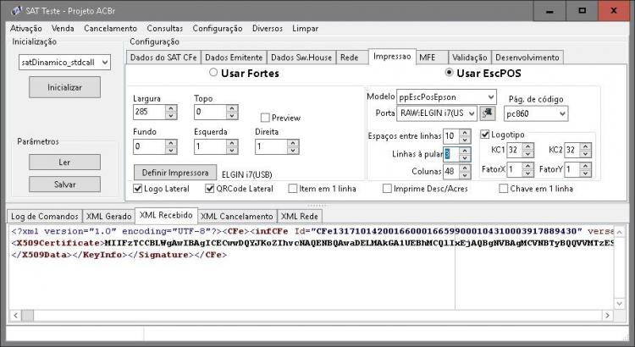Enable Chave em 1 linha checkbox
Viewport: 635px width, 347px height.
(x=504, y=189)
